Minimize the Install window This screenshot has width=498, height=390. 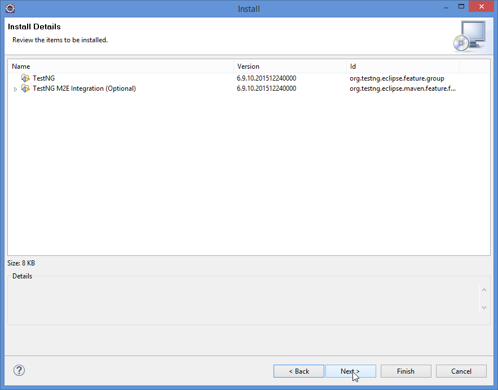click(446, 7)
